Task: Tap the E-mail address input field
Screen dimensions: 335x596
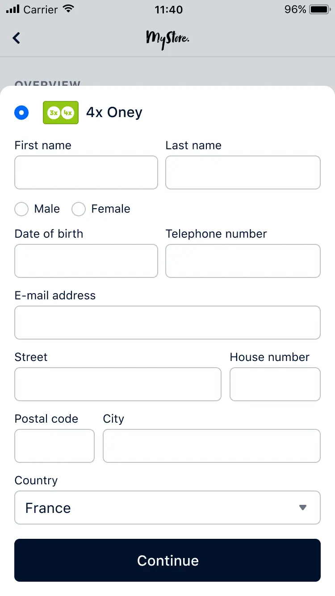Action: coord(167,323)
